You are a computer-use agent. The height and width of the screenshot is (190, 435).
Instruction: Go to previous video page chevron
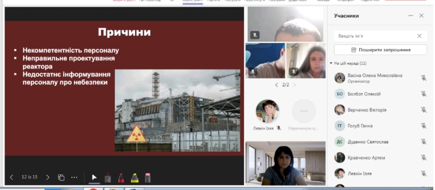276,85
